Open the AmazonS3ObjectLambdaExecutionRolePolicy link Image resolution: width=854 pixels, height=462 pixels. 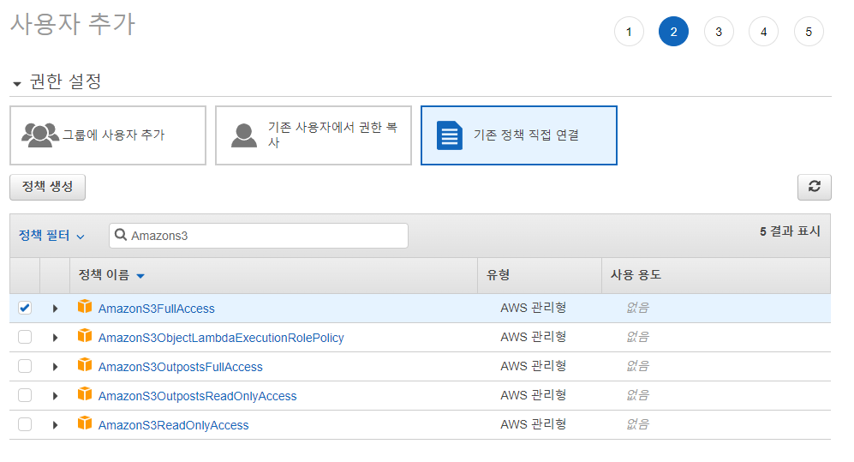tap(221, 338)
